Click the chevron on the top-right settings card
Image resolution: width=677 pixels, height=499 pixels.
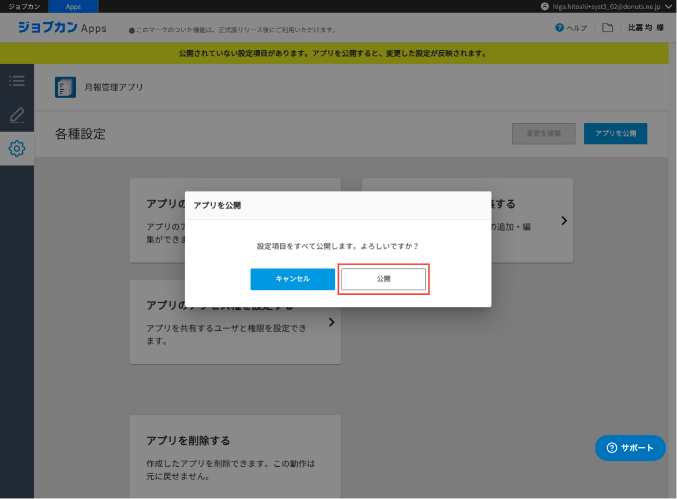[564, 221]
